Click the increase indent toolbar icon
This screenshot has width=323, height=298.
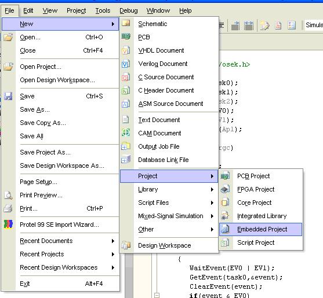pyautogui.click(x=235, y=25)
